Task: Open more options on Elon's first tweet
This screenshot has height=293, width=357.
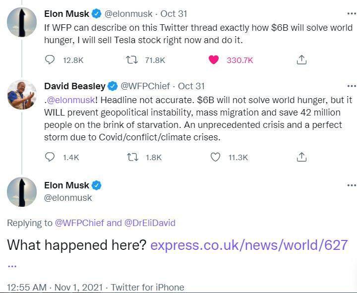Action: click(351, 13)
